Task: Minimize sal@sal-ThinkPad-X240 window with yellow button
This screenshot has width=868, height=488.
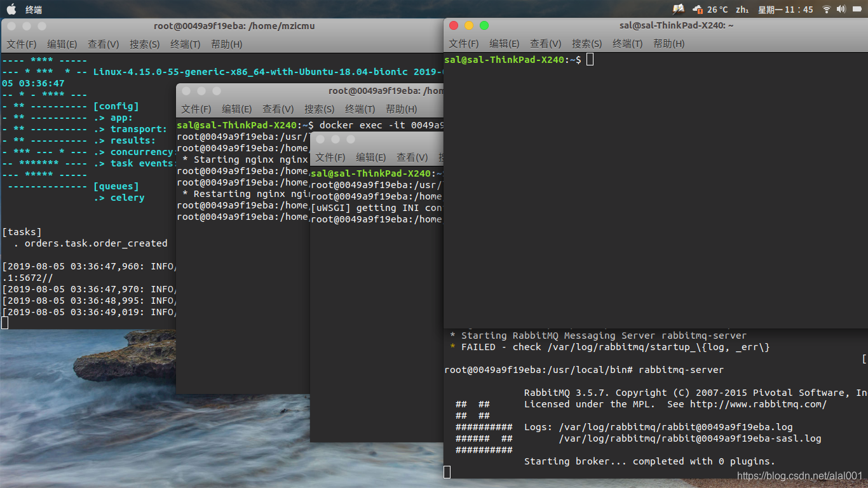Action: coord(469,25)
